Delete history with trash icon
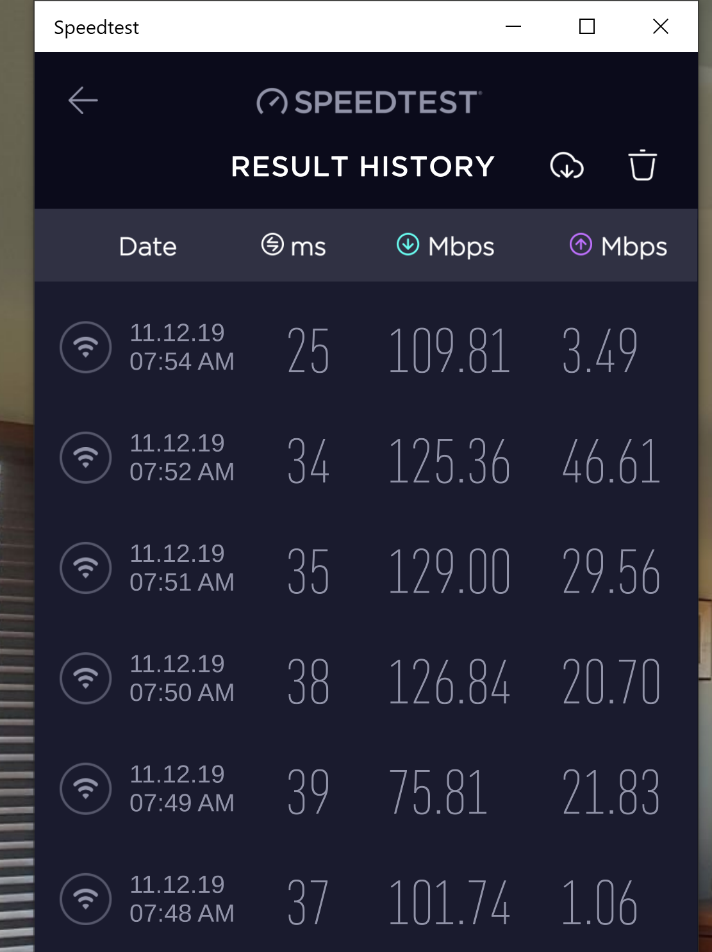Image resolution: width=712 pixels, height=952 pixels. point(642,166)
